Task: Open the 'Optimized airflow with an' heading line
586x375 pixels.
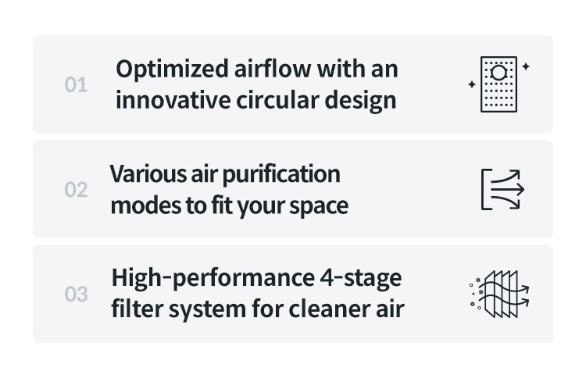Action: pos(257,69)
